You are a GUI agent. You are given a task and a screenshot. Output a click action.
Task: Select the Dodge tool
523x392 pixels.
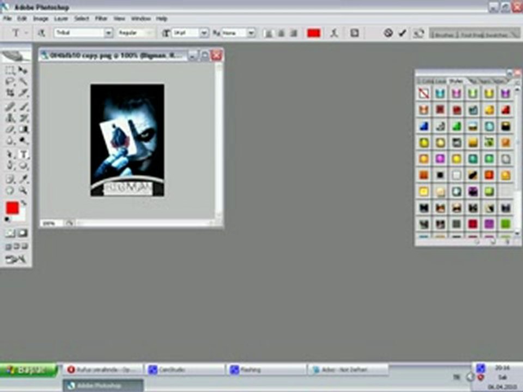coord(23,140)
